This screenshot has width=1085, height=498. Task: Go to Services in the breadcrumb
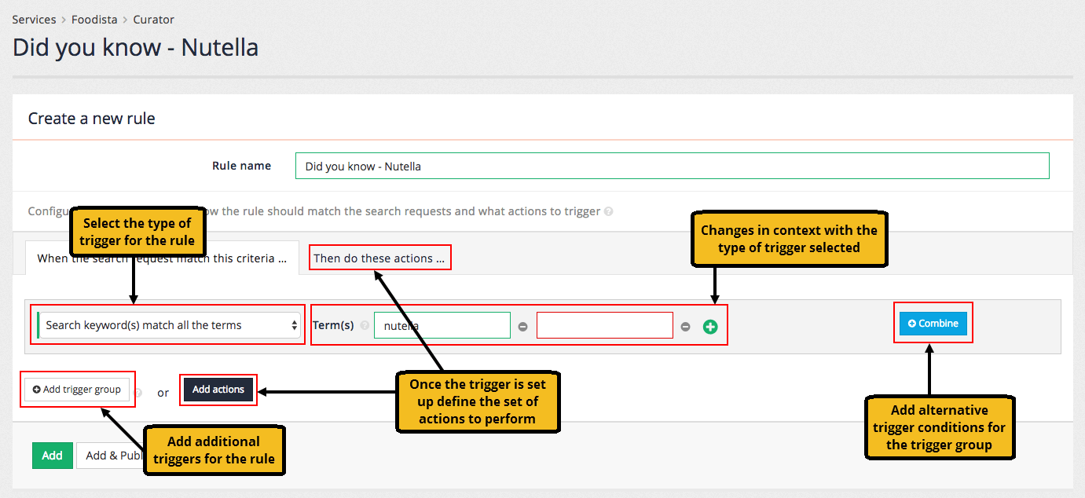click(34, 19)
